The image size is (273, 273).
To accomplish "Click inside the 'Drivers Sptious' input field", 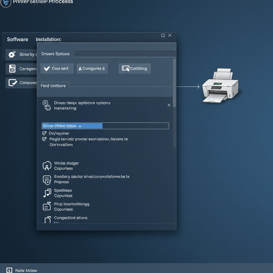I will [125, 53].
